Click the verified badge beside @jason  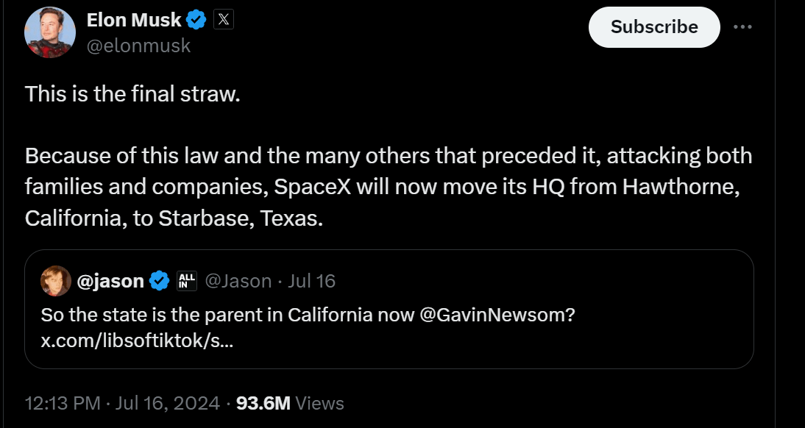(x=160, y=281)
